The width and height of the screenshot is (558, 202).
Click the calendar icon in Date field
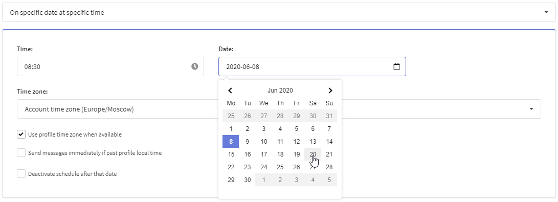click(396, 66)
